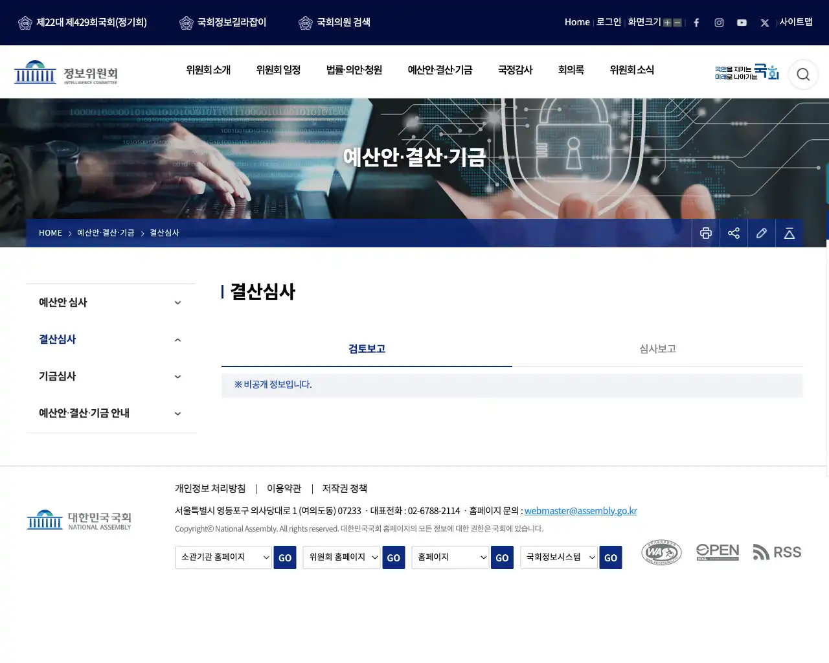Click the web accessibility WA badge
This screenshot has height=663, width=829.
click(x=661, y=552)
